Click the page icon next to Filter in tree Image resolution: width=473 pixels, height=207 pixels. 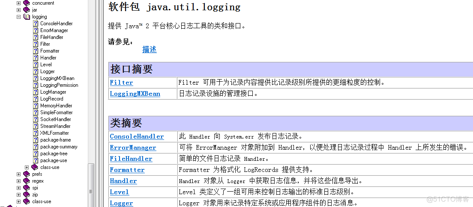[35, 44]
